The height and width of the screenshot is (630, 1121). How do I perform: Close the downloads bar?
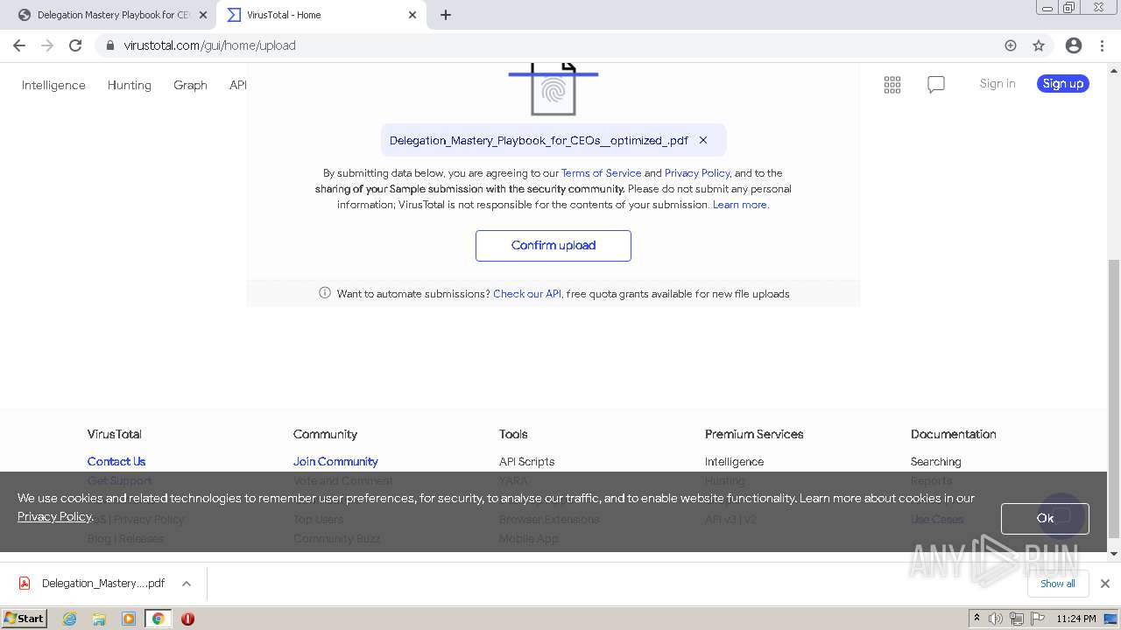click(x=1105, y=584)
